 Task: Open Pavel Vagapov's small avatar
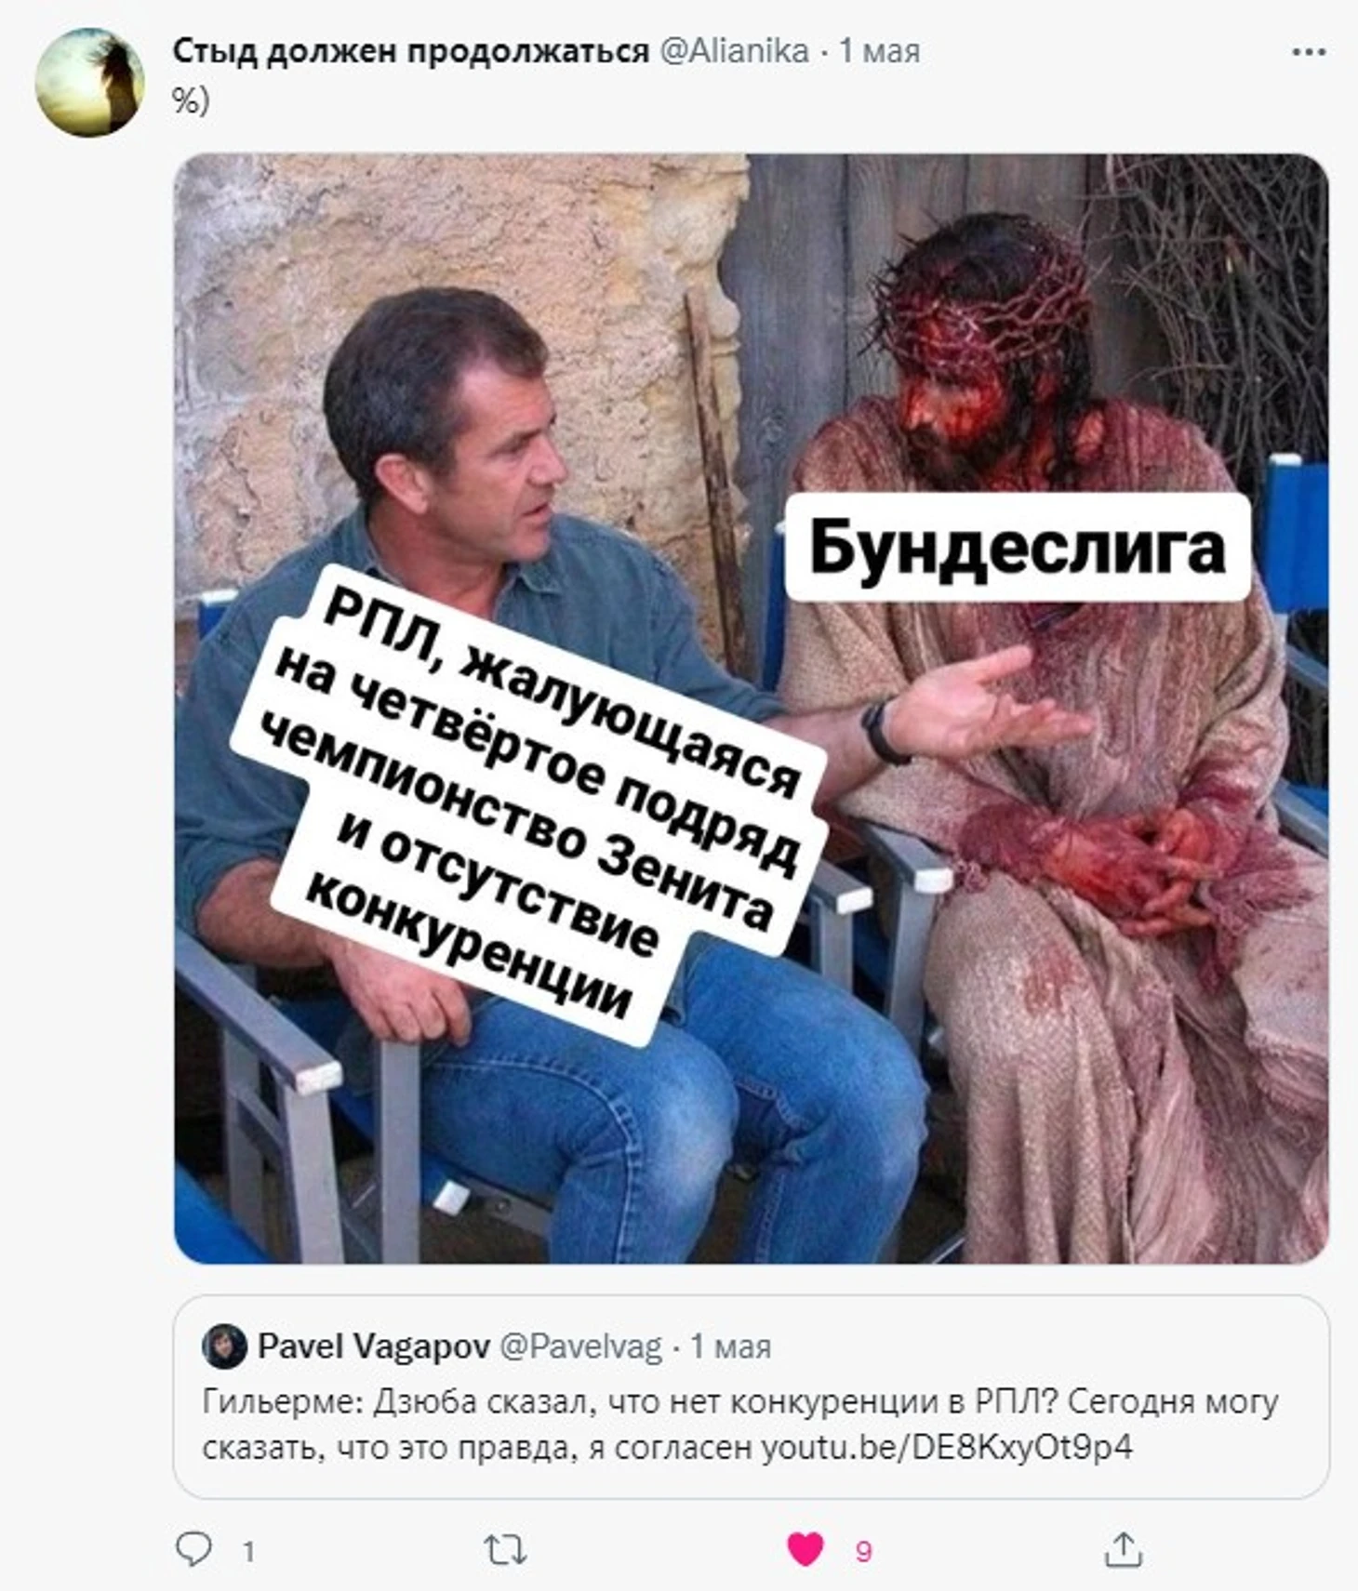pyautogui.click(x=224, y=1346)
